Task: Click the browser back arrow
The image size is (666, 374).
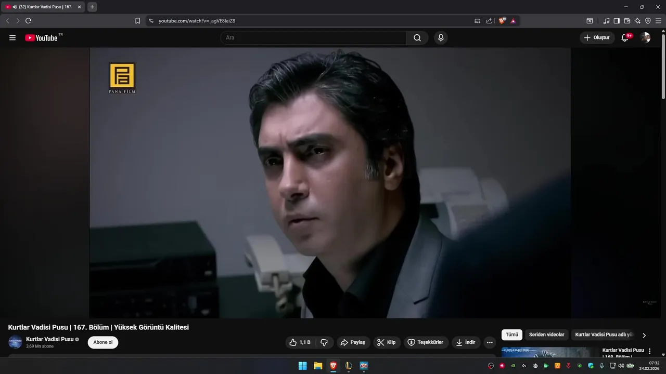Action: pyautogui.click(x=7, y=21)
